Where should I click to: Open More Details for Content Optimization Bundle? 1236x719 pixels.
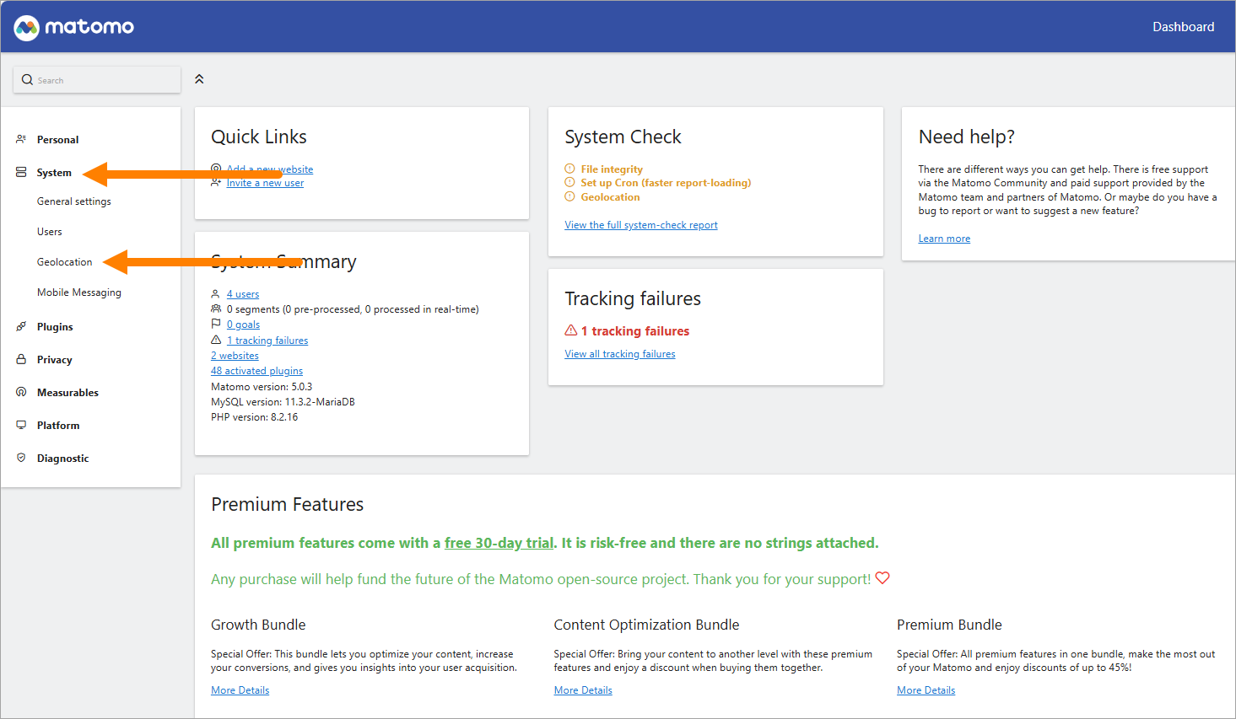click(583, 690)
